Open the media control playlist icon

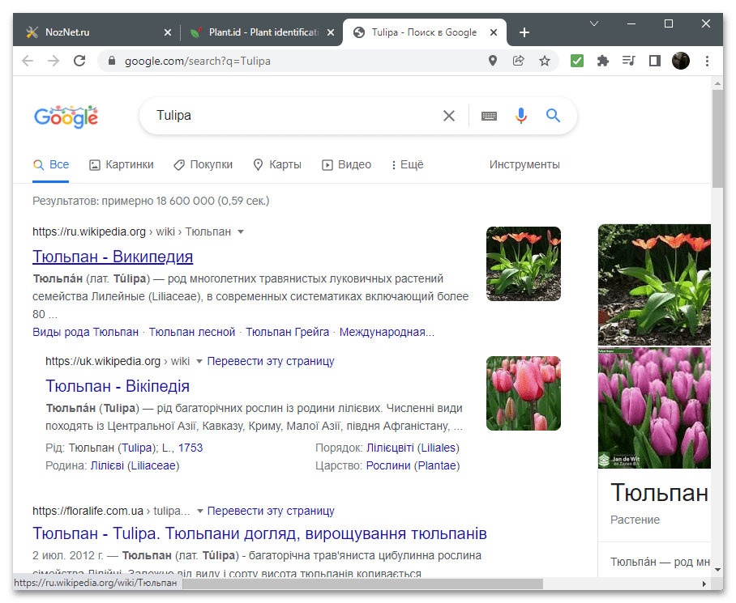(628, 61)
